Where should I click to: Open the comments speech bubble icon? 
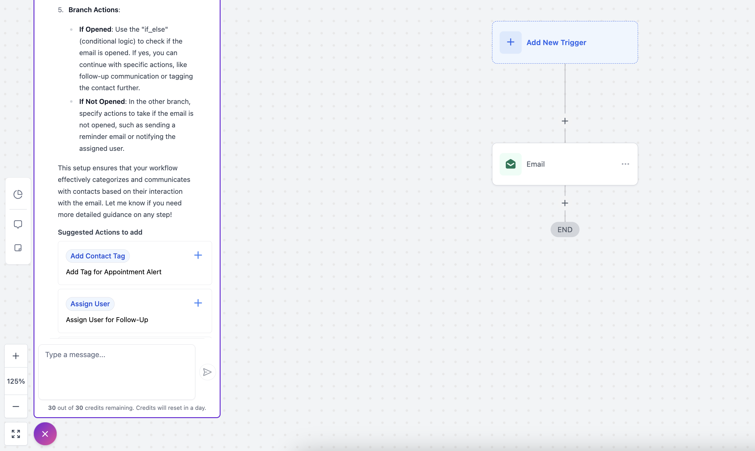(18, 224)
